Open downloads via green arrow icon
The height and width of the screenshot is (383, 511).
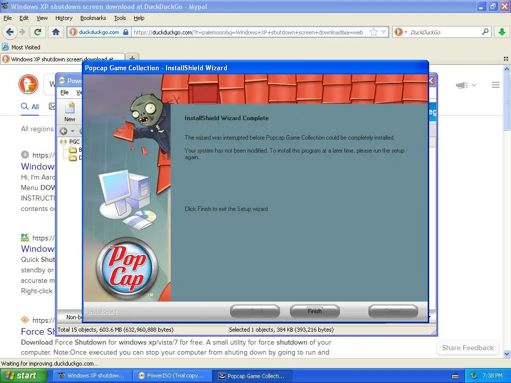502,32
